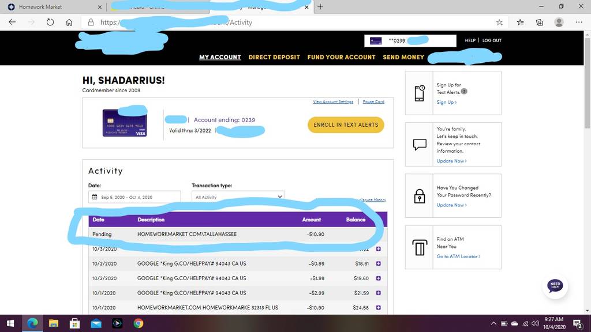
Task: Click the ATM locator icon
Action: coord(420,247)
